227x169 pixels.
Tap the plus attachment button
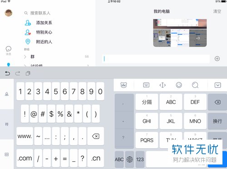(217, 59)
